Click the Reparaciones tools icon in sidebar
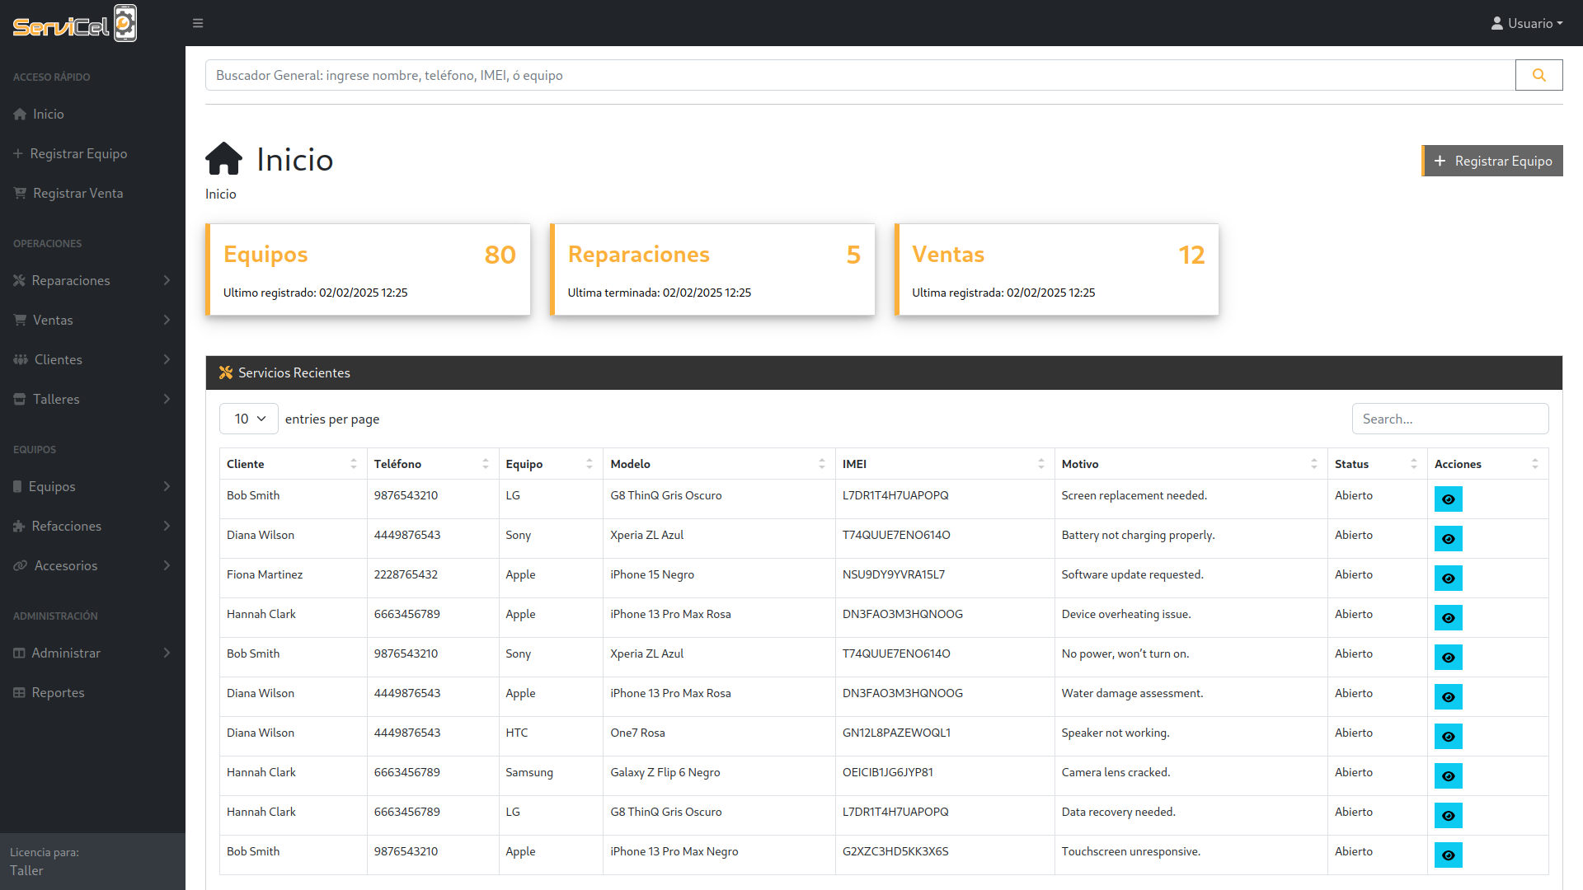Image resolution: width=1583 pixels, height=890 pixels. pyautogui.click(x=19, y=280)
